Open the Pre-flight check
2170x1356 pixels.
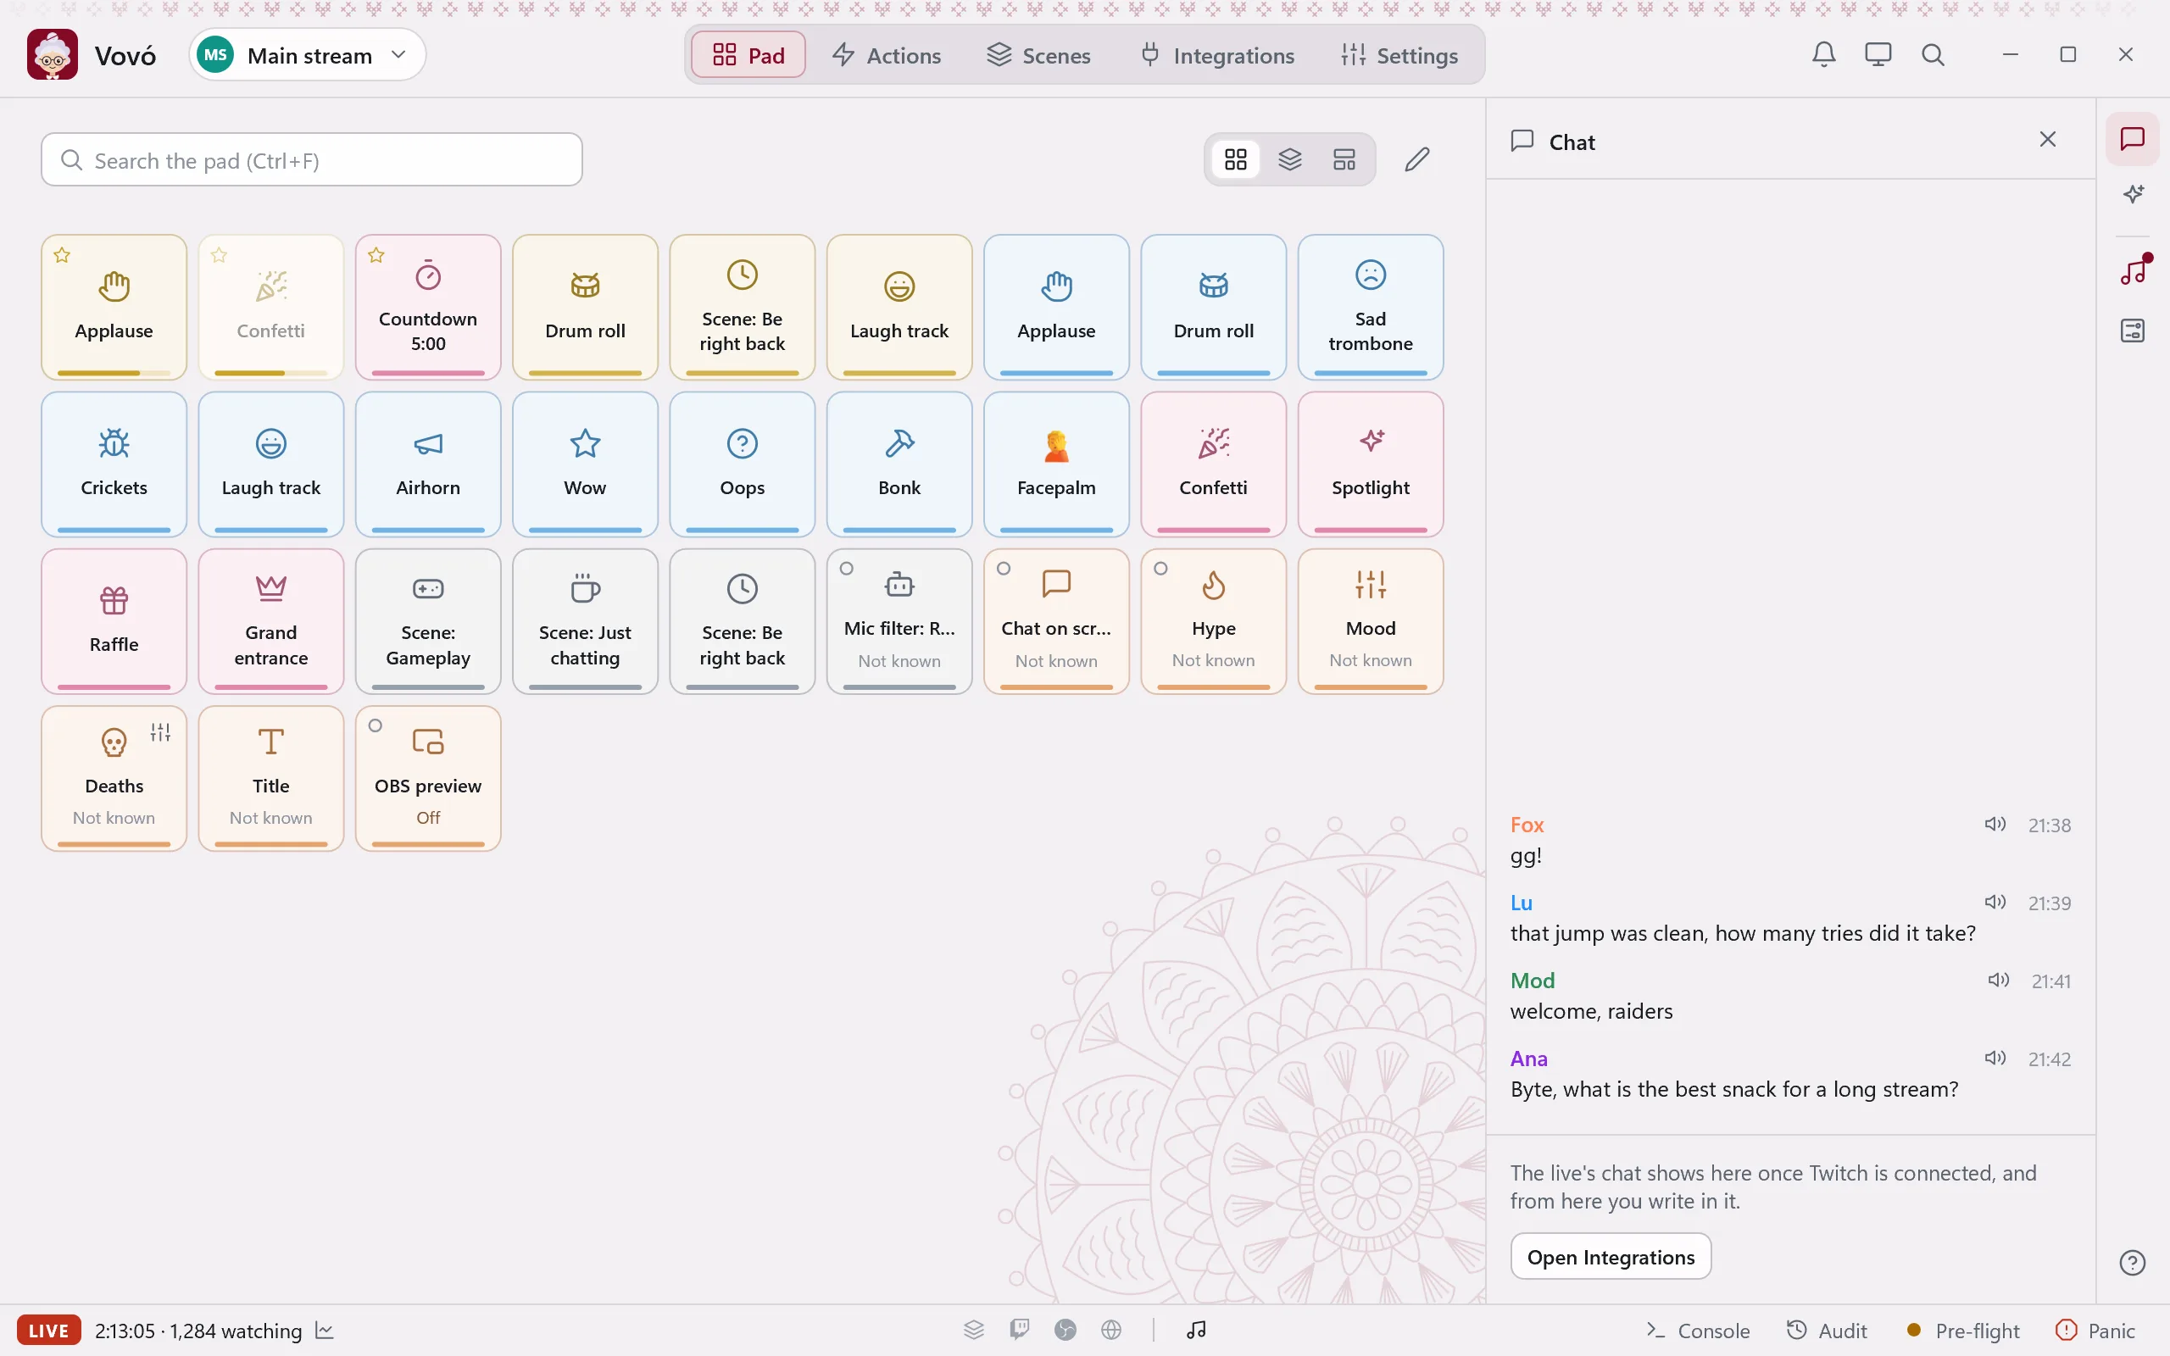tap(1962, 1331)
